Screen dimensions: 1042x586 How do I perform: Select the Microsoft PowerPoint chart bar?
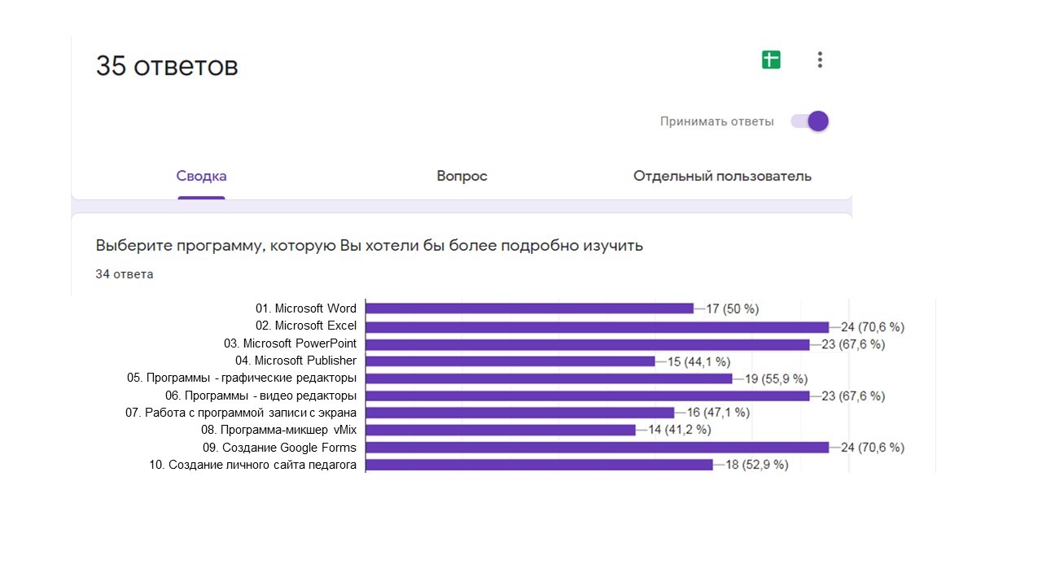(587, 344)
